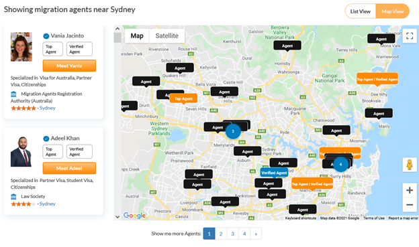Click the agent list scrollbar thumb
Image resolution: width=419 pixels, height=247 pixels.
[118, 37]
